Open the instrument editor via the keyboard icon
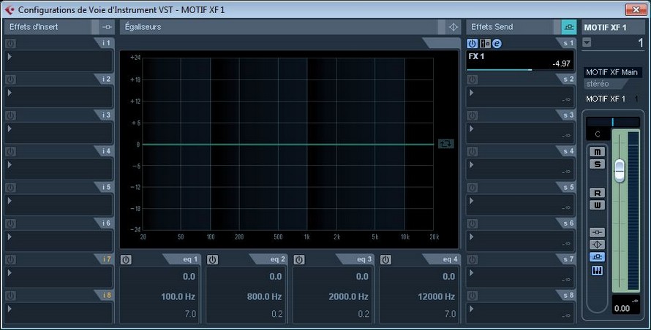 (598, 270)
